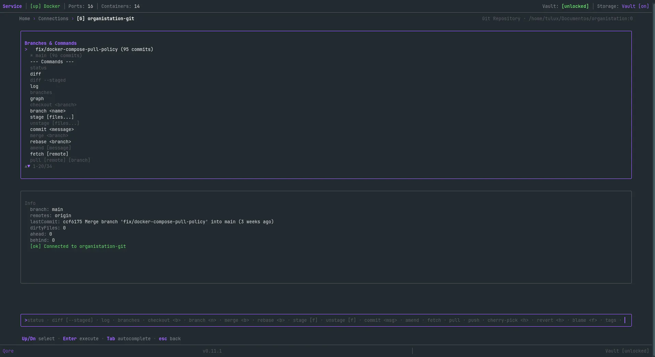Click the Info panel heading
The width and height of the screenshot is (655, 357).
pyautogui.click(x=30, y=203)
